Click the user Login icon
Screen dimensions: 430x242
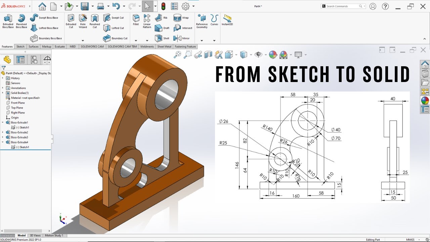click(x=373, y=6)
